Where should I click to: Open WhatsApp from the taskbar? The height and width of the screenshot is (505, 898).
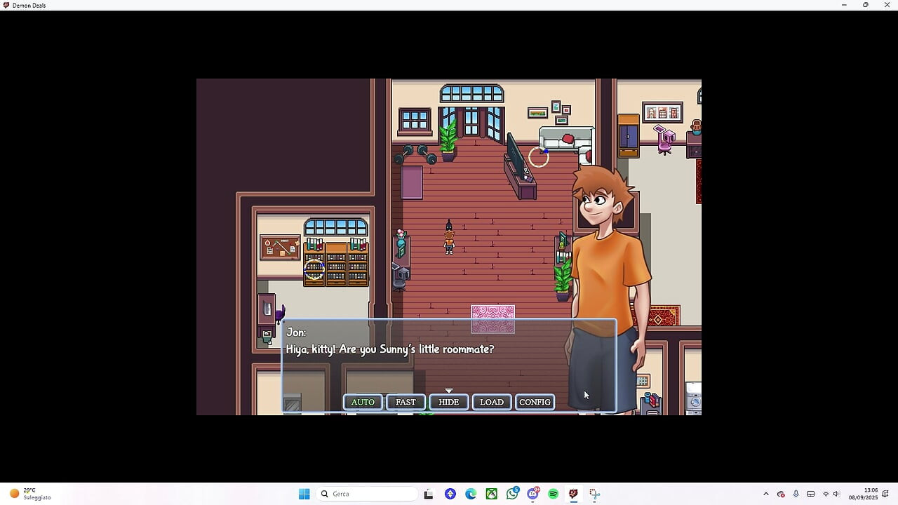(513, 494)
